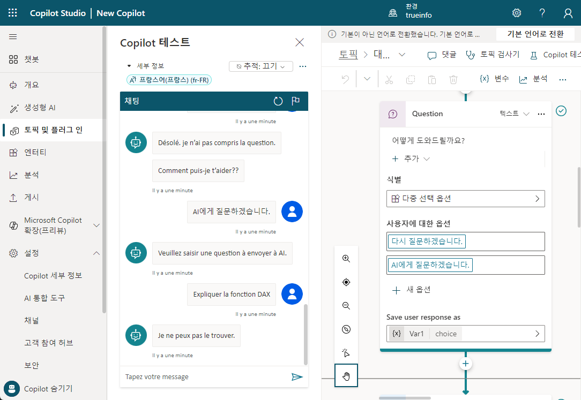Viewport: 581px width, 400px height.
Task: Select 토픽 및 플러그 인
Action: 53,130
